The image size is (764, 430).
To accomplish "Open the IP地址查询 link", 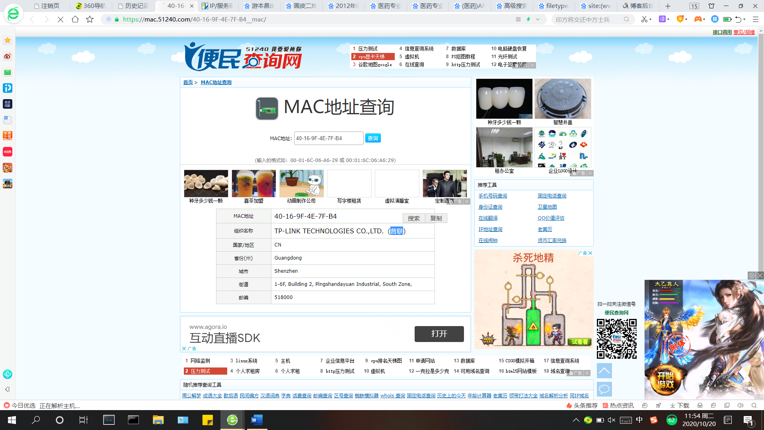I will [x=490, y=229].
